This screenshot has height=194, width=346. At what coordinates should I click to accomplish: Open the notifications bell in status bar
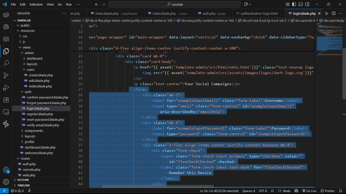tap(340, 191)
